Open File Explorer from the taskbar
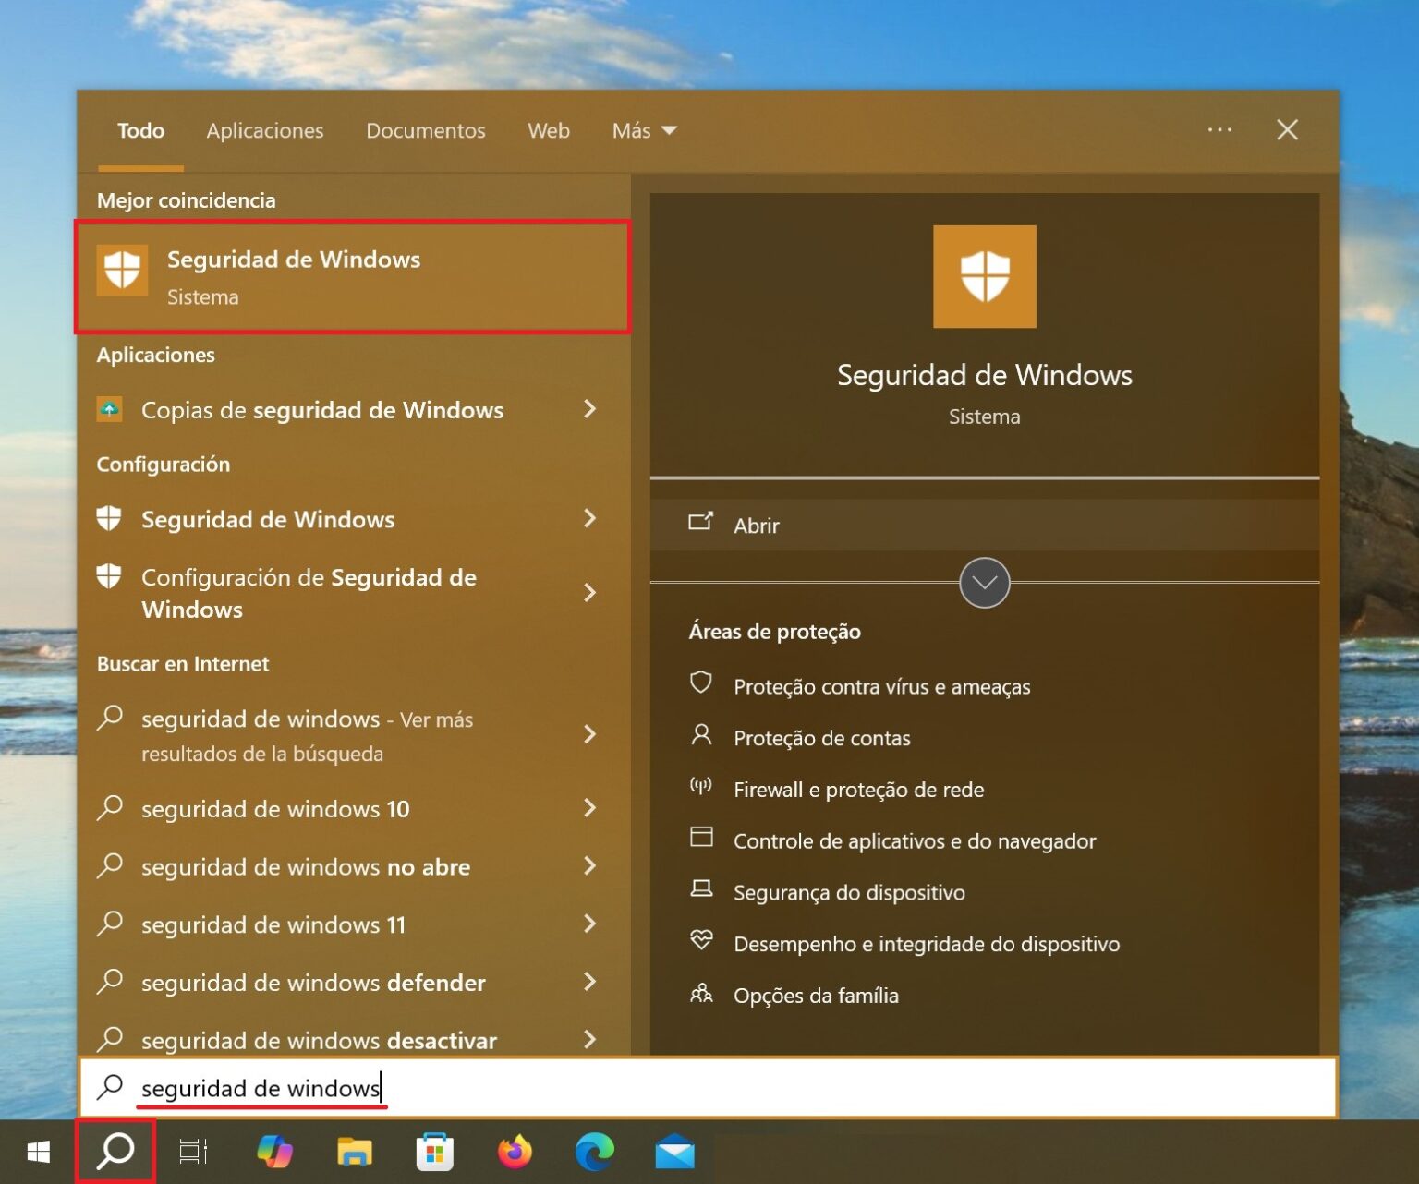The width and height of the screenshot is (1419, 1184). click(x=355, y=1152)
